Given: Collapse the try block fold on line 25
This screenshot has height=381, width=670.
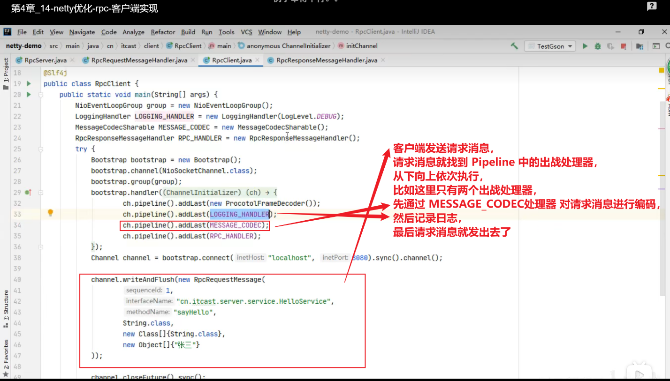Looking at the screenshot, I should point(41,149).
